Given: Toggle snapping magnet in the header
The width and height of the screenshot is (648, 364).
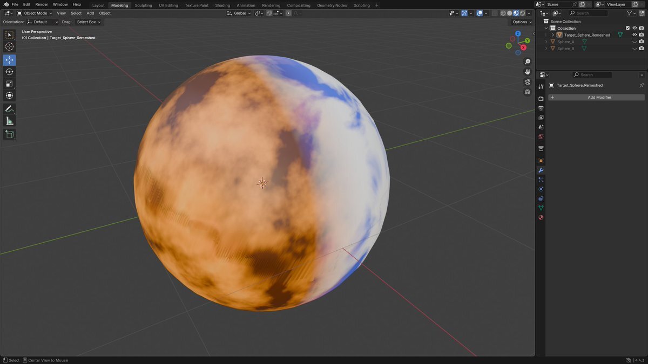Looking at the screenshot, I should point(269,13).
